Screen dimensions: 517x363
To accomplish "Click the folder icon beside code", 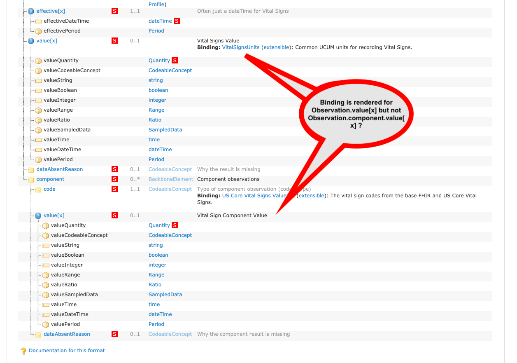I will point(38,189).
